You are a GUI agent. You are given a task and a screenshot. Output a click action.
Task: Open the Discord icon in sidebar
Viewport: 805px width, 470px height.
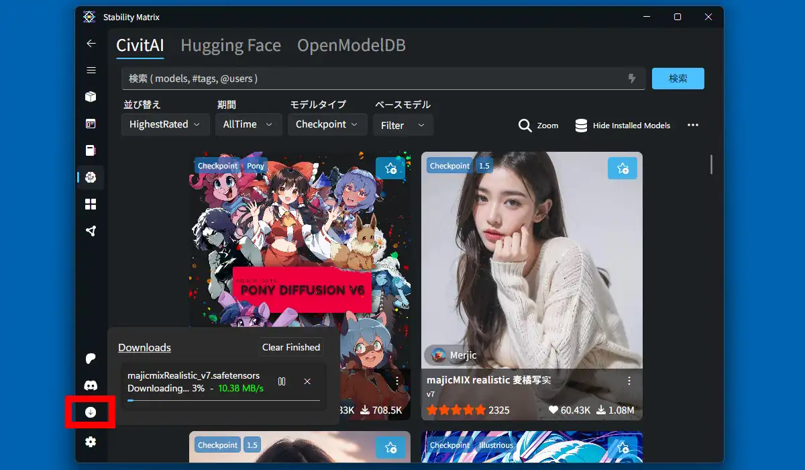91,385
